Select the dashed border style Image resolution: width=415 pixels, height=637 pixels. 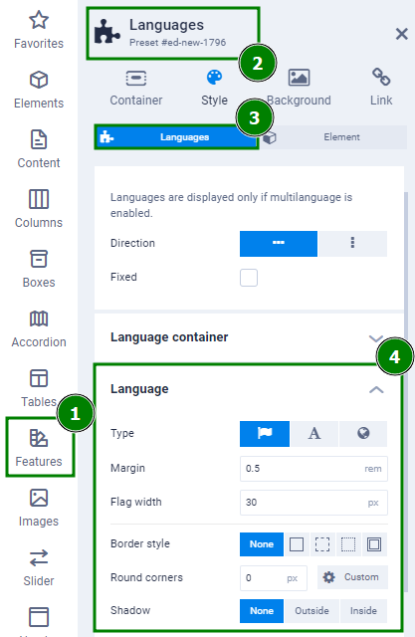pyautogui.click(x=322, y=544)
